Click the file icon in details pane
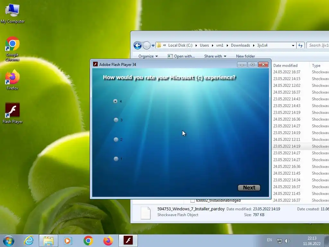The height and width of the screenshot is (247, 329). 146,213
